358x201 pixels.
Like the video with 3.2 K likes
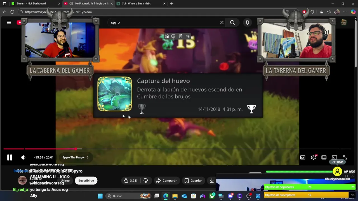tap(131, 181)
